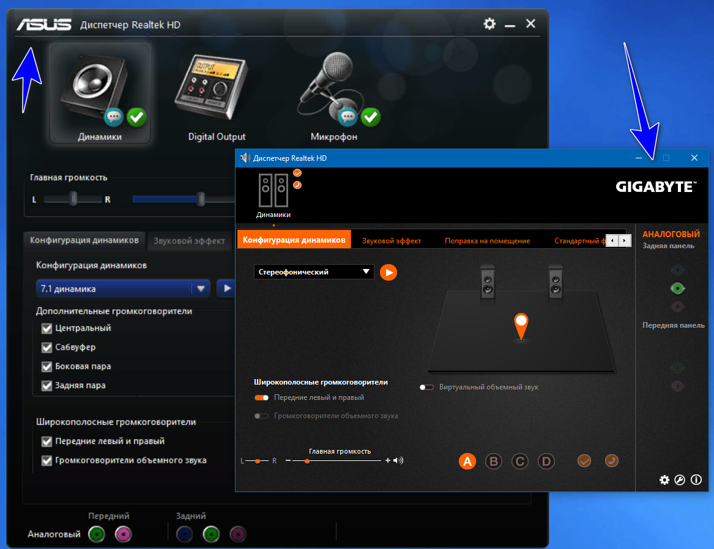This screenshot has width=714, height=549.
Task: Click the pink front analog jack in ASUS window
Action: pyautogui.click(x=124, y=534)
